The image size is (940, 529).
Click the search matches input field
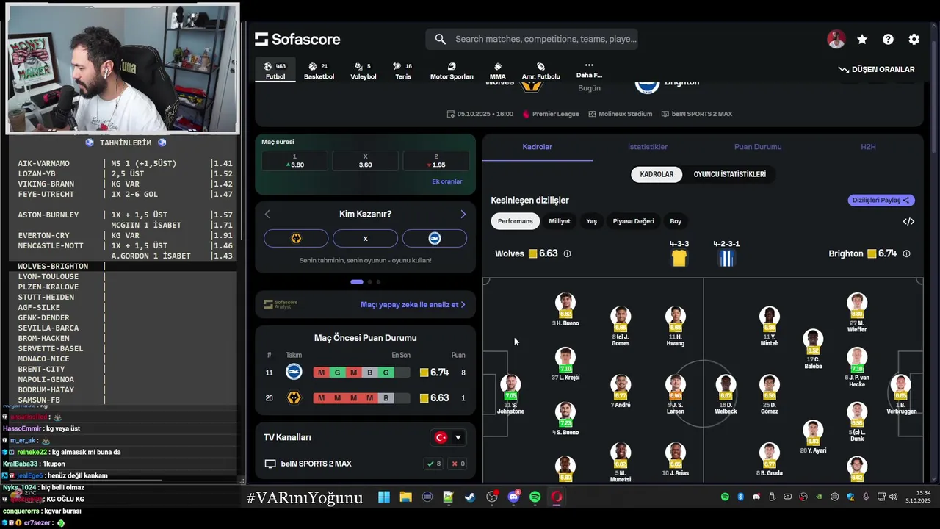click(x=532, y=39)
